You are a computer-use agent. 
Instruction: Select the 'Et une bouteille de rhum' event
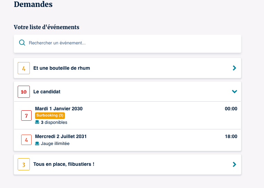pos(62,68)
